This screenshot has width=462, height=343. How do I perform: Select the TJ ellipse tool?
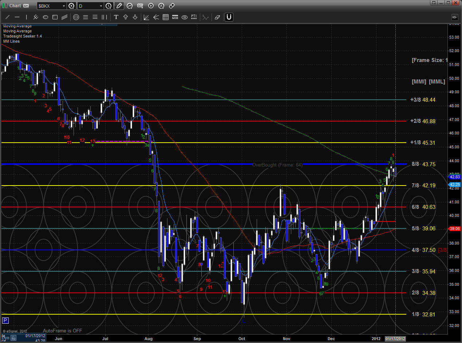(184, 17)
